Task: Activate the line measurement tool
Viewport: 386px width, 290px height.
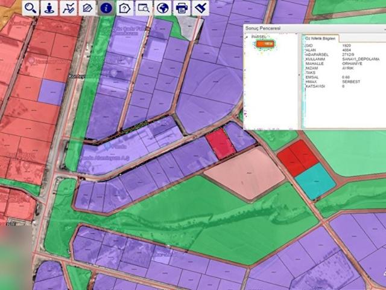Action: (69, 8)
